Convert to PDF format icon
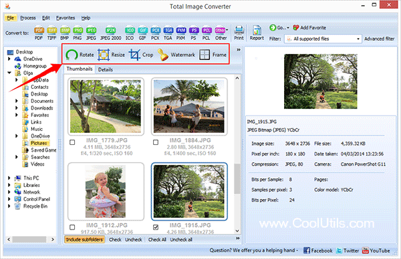The image size is (401, 259). coord(39,33)
